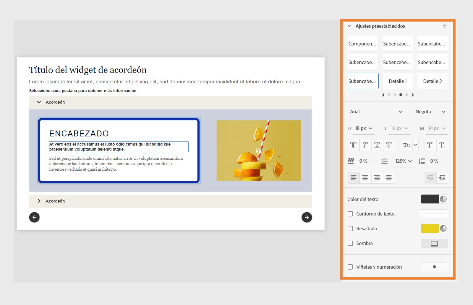Align text to the right

coord(377,178)
